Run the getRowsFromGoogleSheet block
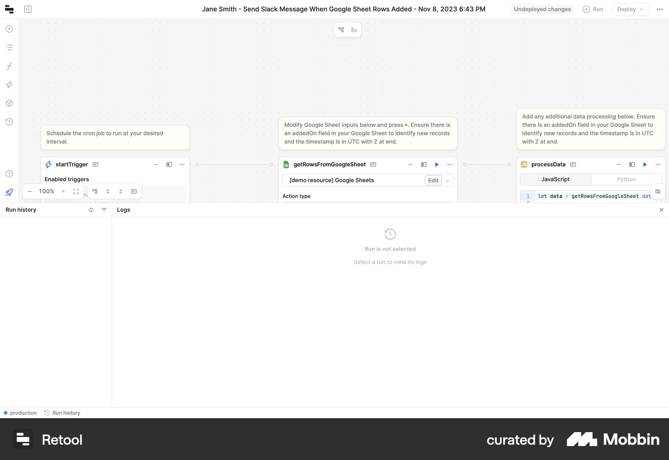Image resolution: width=669 pixels, height=460 pixels. [x=436, y=164]
